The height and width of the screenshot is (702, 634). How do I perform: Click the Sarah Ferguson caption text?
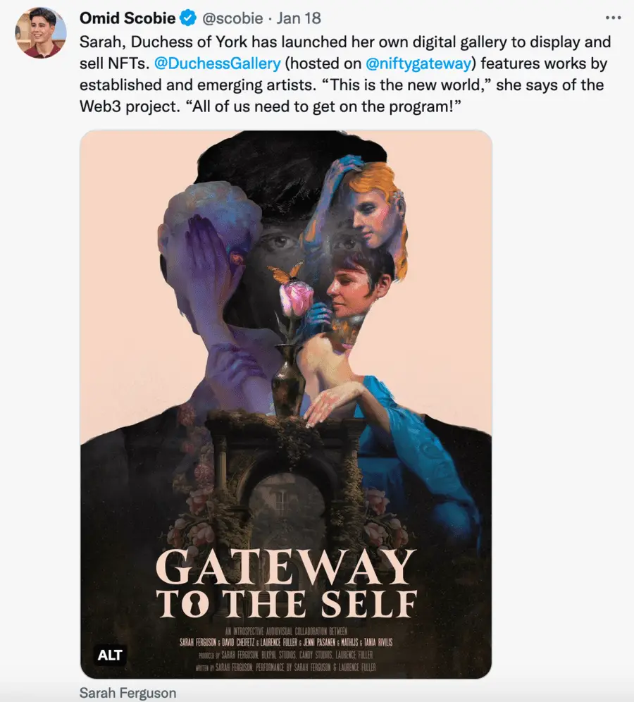tap(128, 693)
